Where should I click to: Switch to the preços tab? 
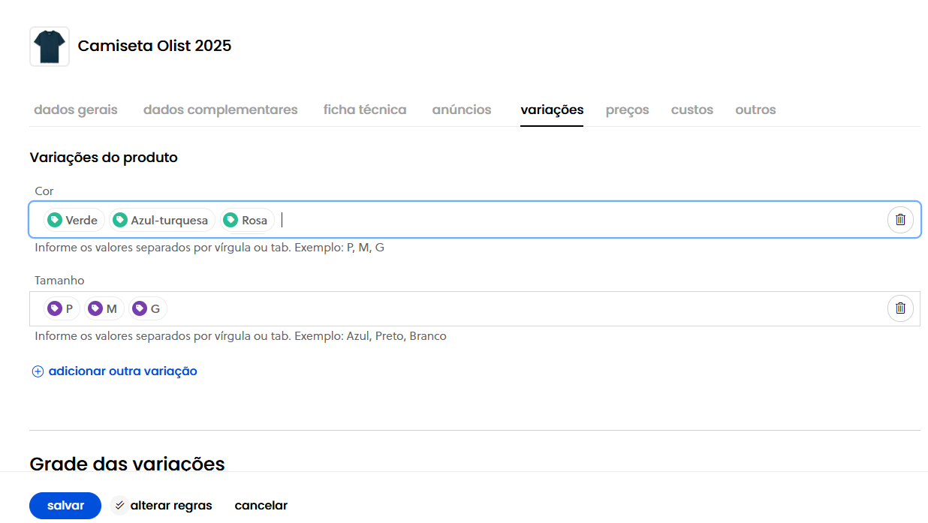627,110
